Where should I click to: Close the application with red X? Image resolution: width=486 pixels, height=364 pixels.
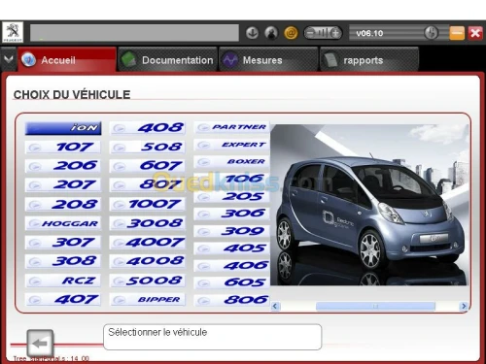[475, 33]
